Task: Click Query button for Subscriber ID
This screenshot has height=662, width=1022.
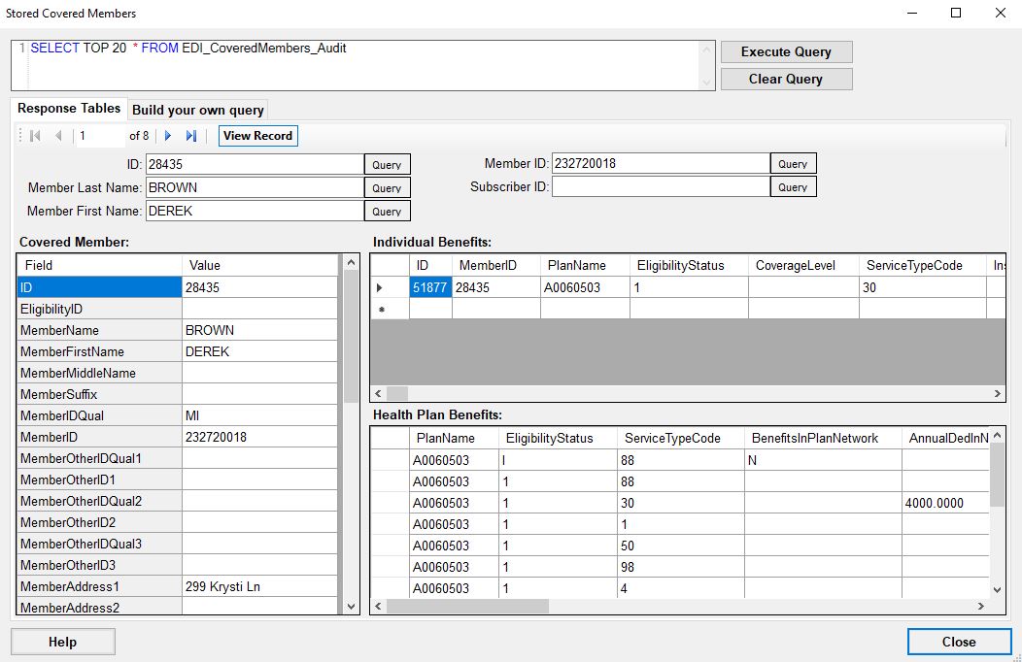Action: [793, 186]
